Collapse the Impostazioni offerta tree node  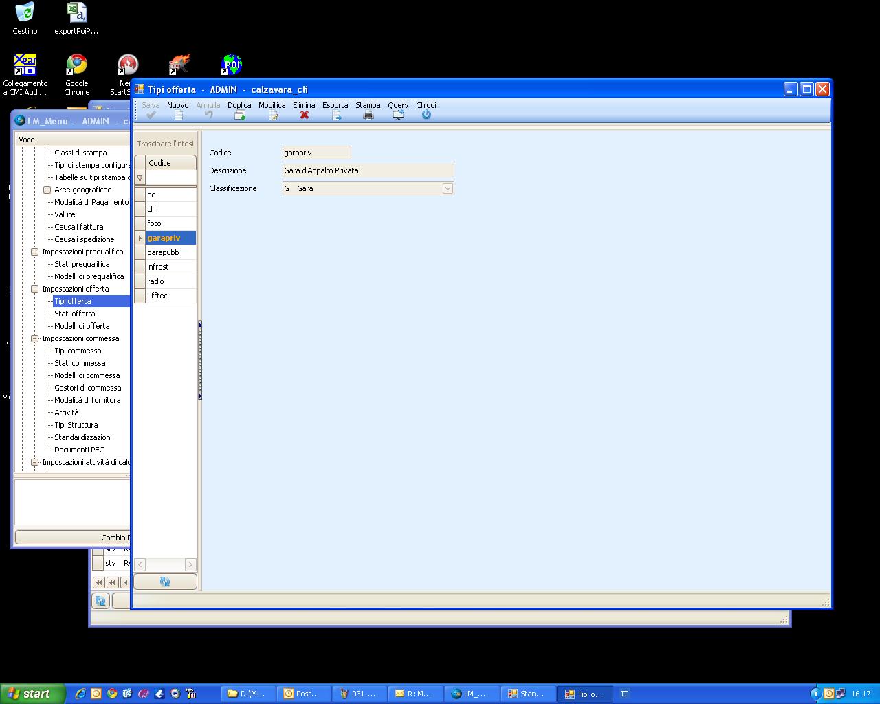pos(35,289)
